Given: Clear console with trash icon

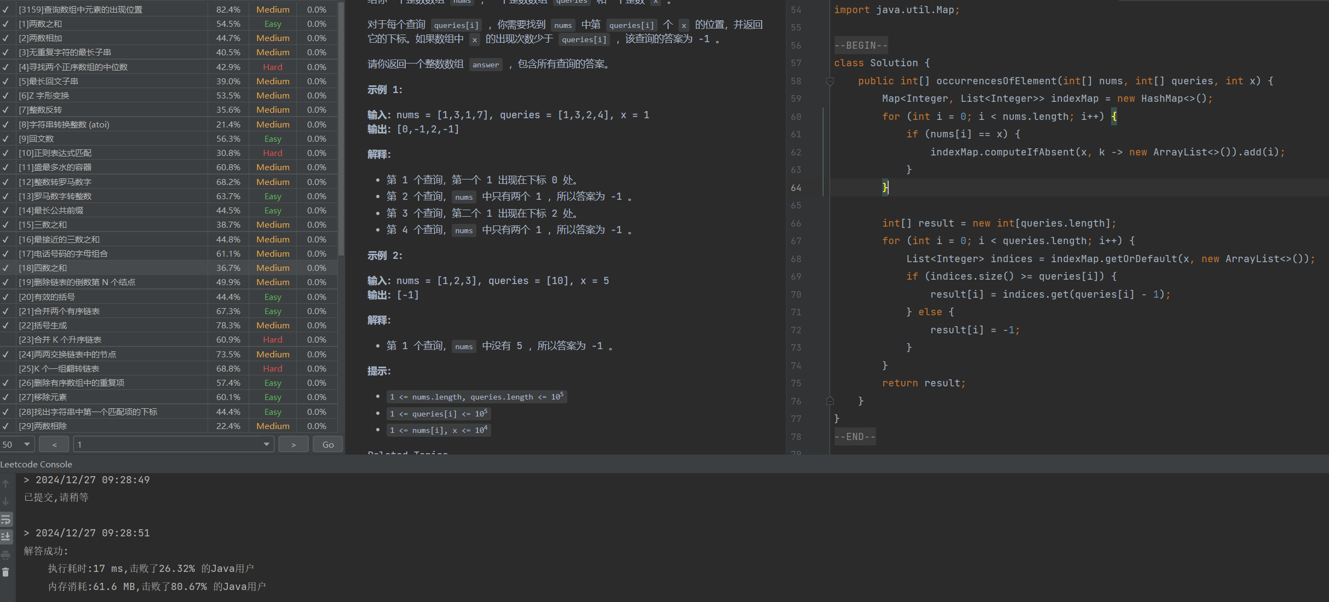Looking at the screenshot, I should [5, 572].
